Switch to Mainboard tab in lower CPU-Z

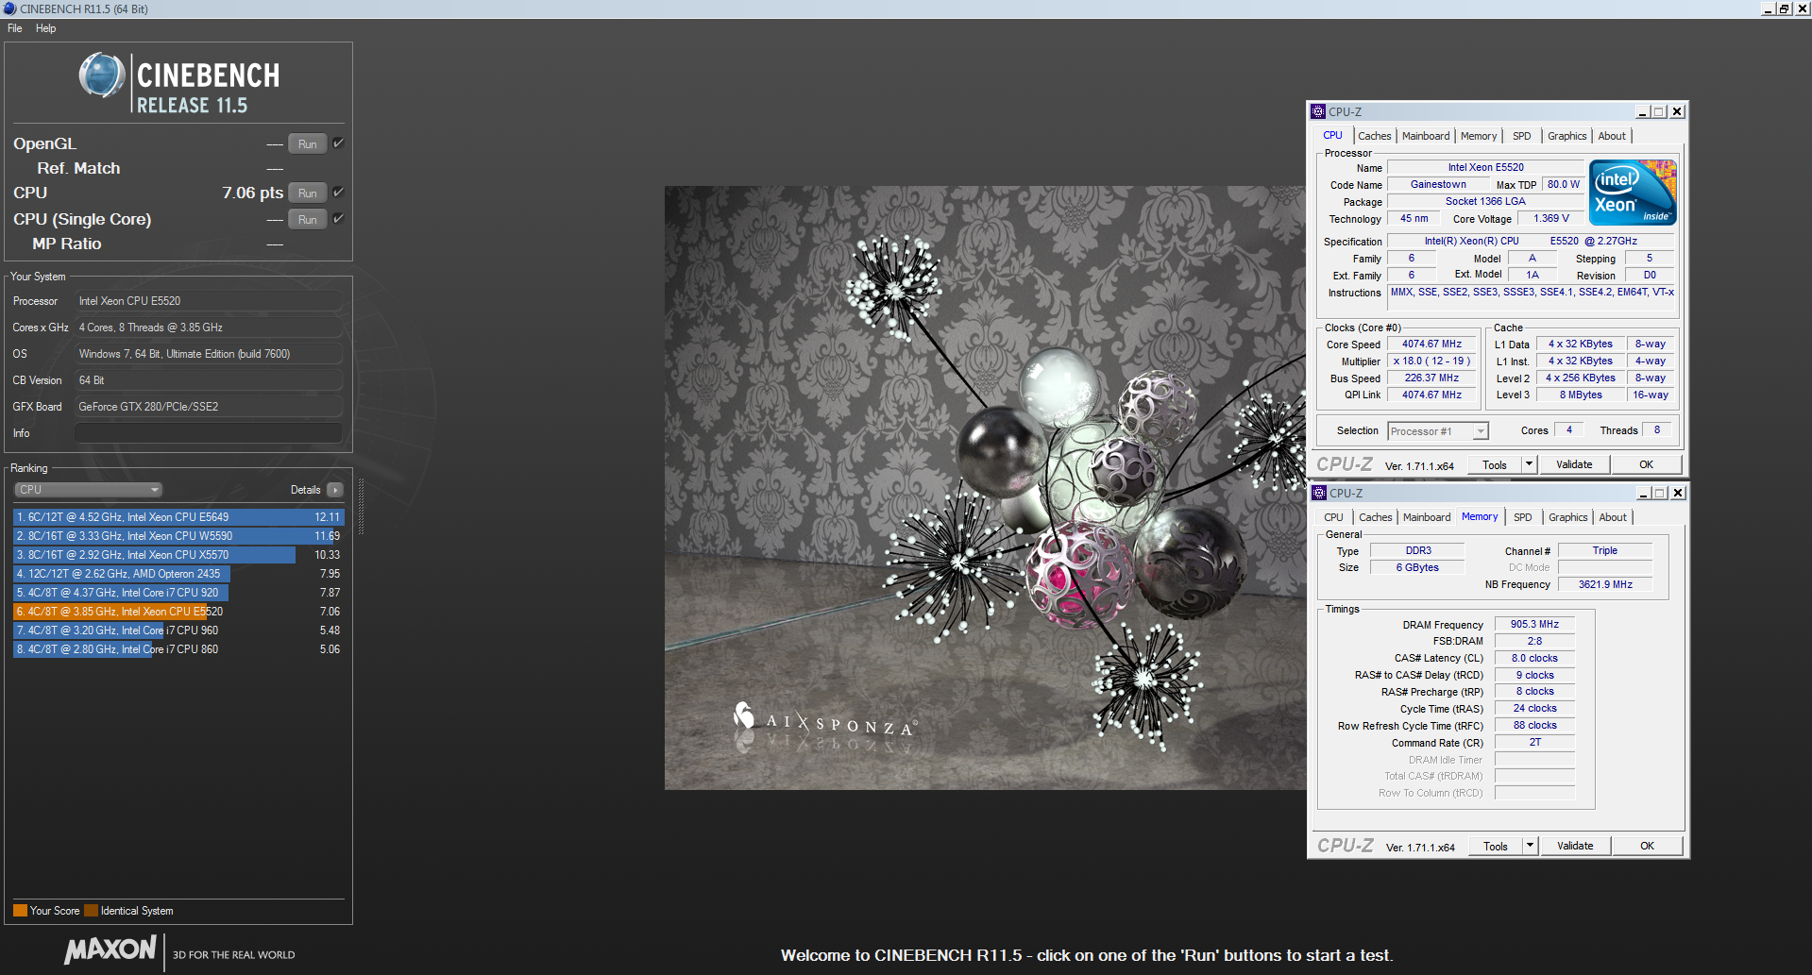click(x=1427, y=517)
